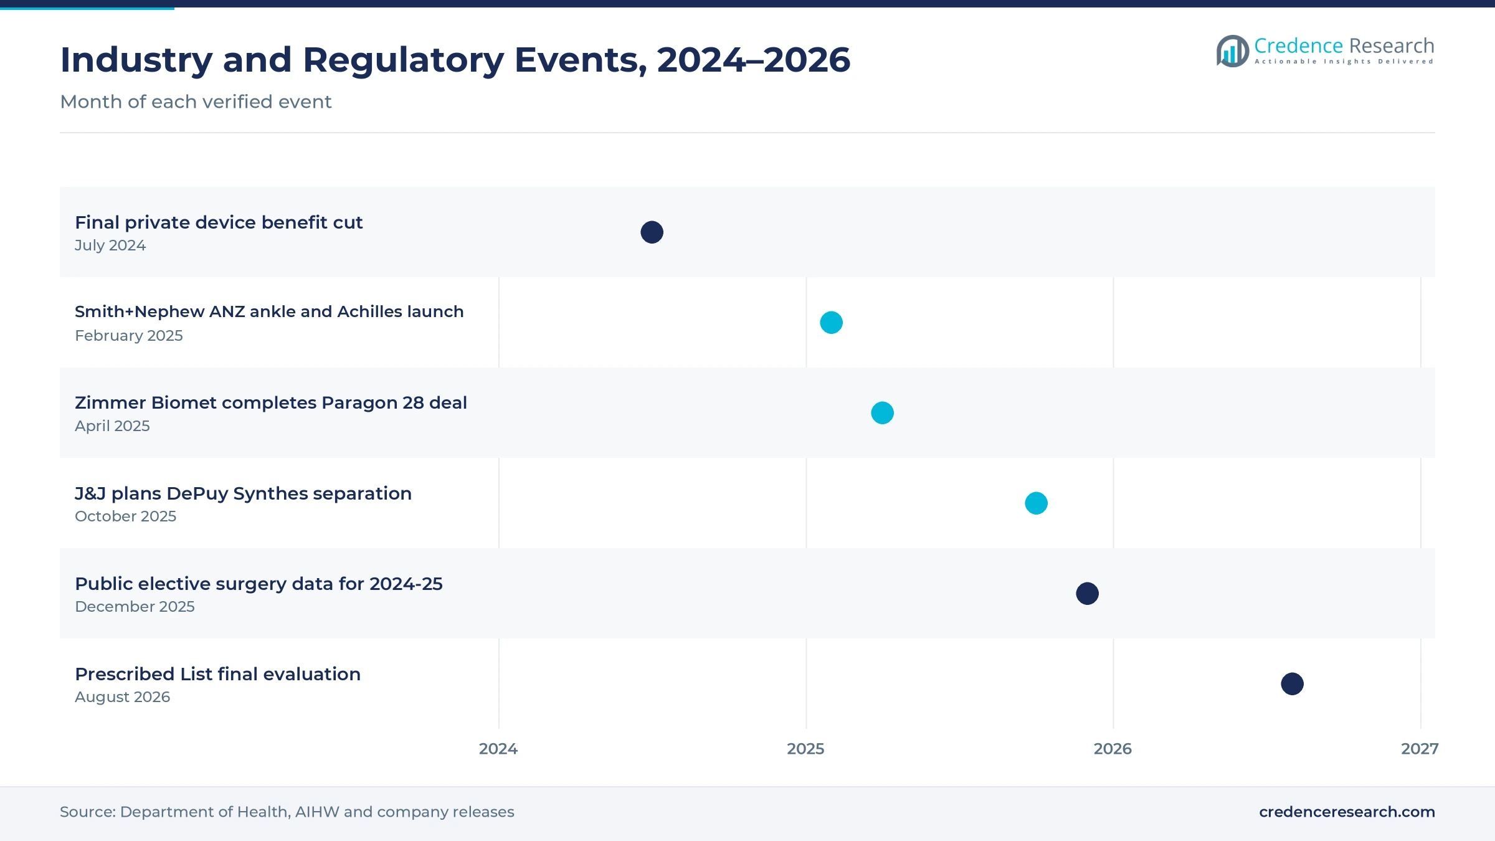Click the subtitle 'Month of each verified event'
This screenshot has height=841, width=1495.
pos(196,102)
